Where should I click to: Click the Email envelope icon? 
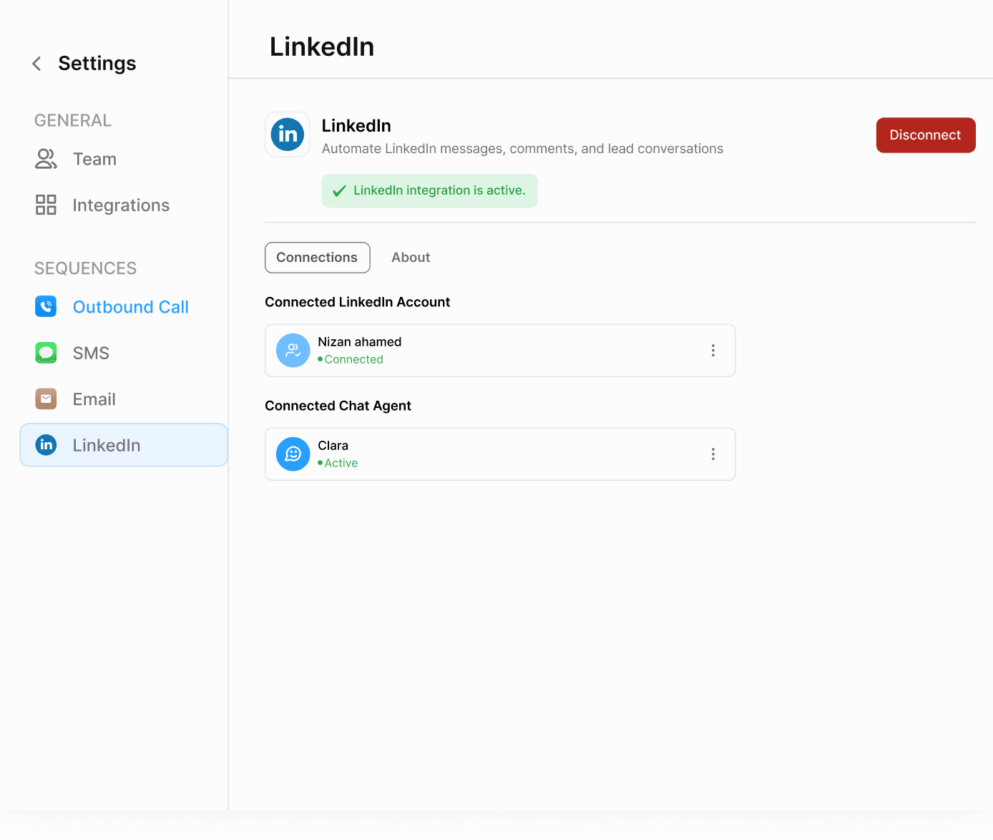[46, 399]
